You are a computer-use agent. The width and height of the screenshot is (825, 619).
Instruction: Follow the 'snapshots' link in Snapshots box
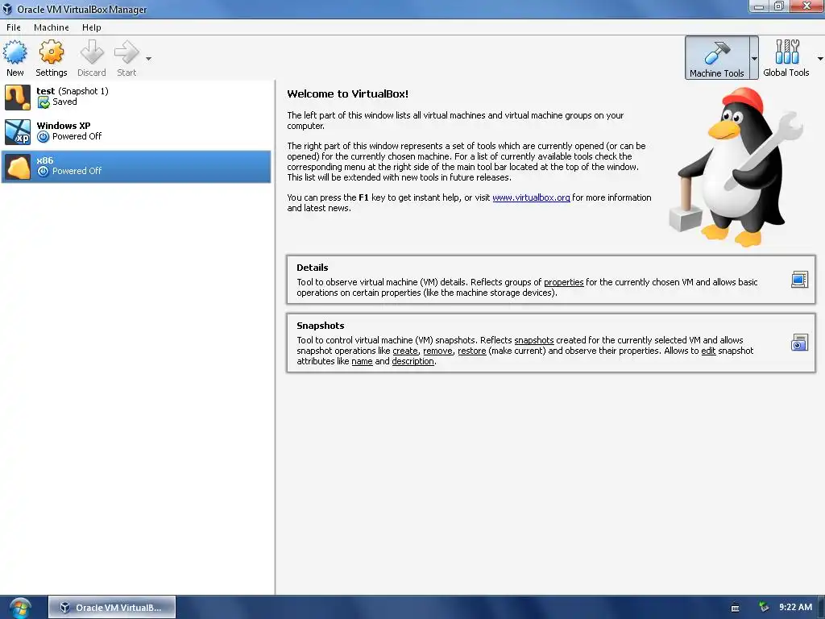pyautogui.click(x=534, y=340)
